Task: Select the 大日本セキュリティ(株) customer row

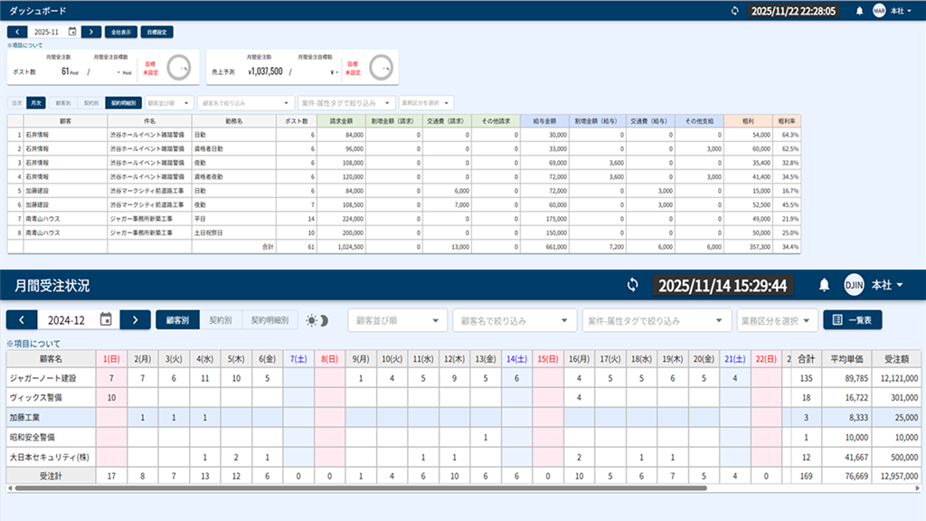Action: (x=462, y=457)
